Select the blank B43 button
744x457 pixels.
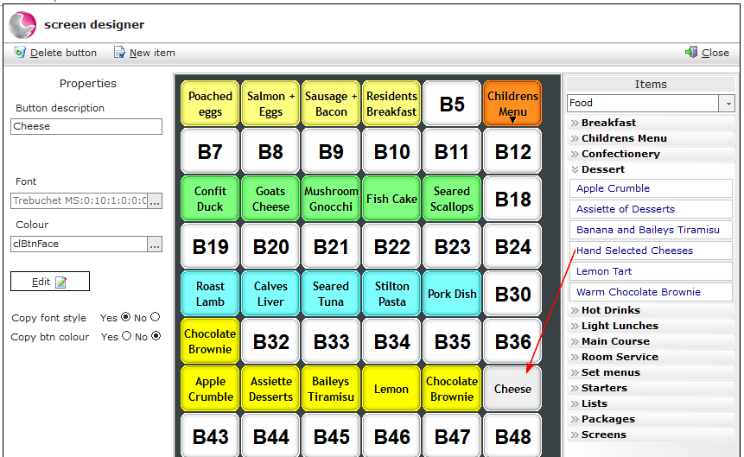pos(210,435)
